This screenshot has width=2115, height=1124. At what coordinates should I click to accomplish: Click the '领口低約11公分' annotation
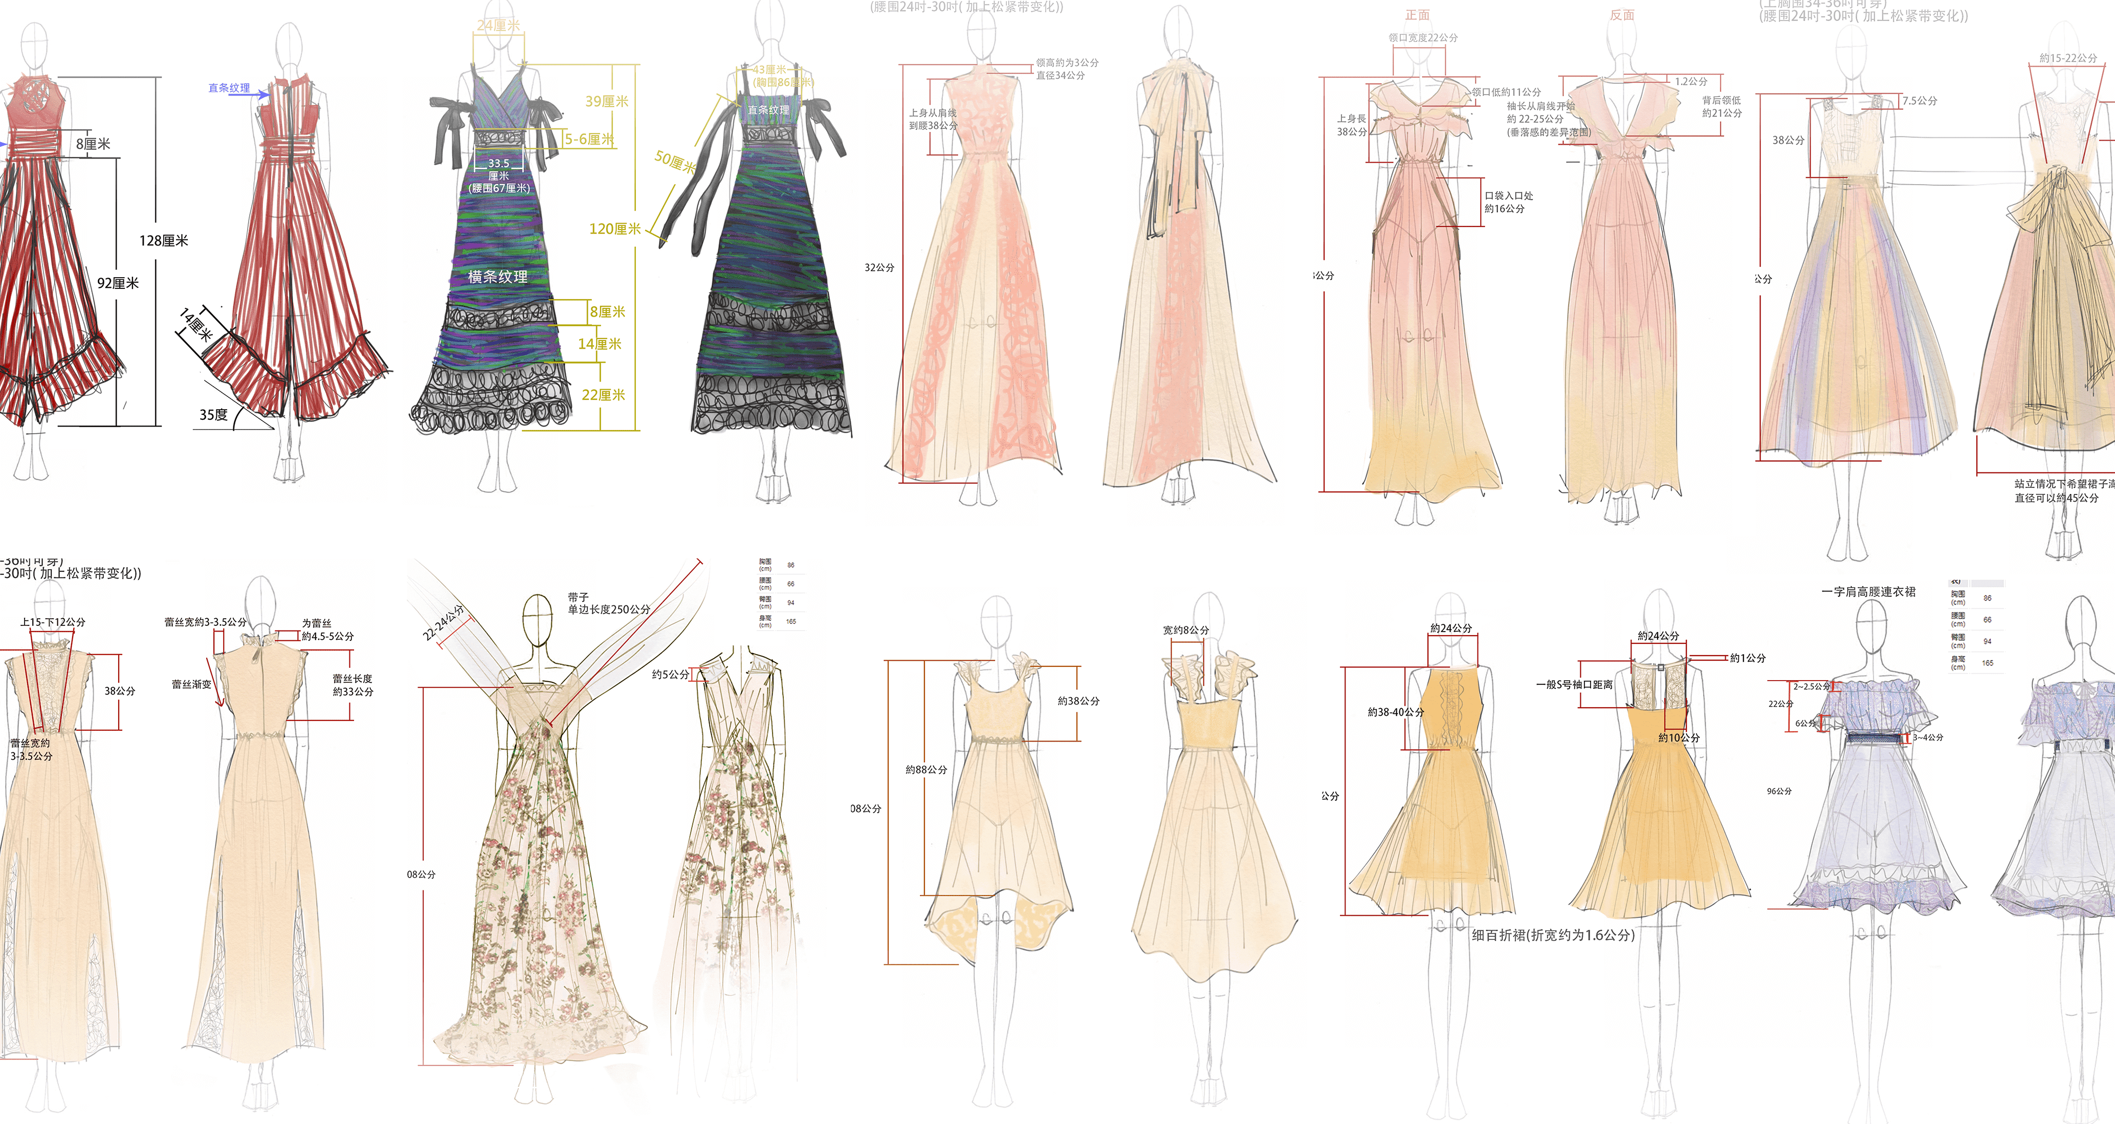1506,92
